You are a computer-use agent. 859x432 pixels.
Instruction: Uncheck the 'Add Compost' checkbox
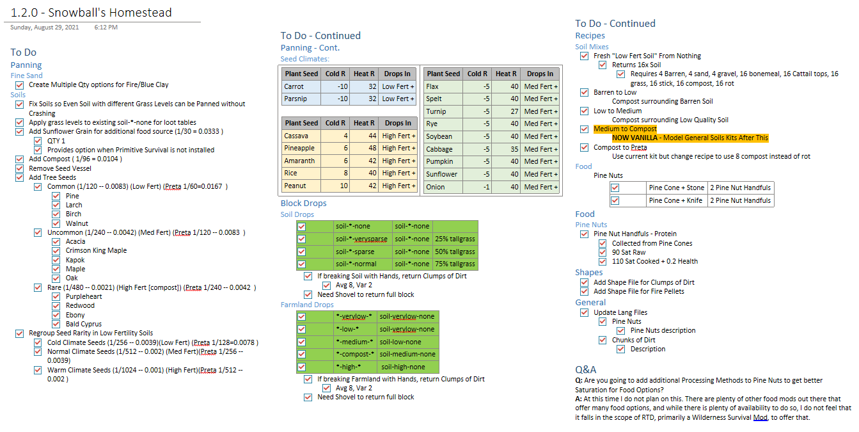coord(20,159)
